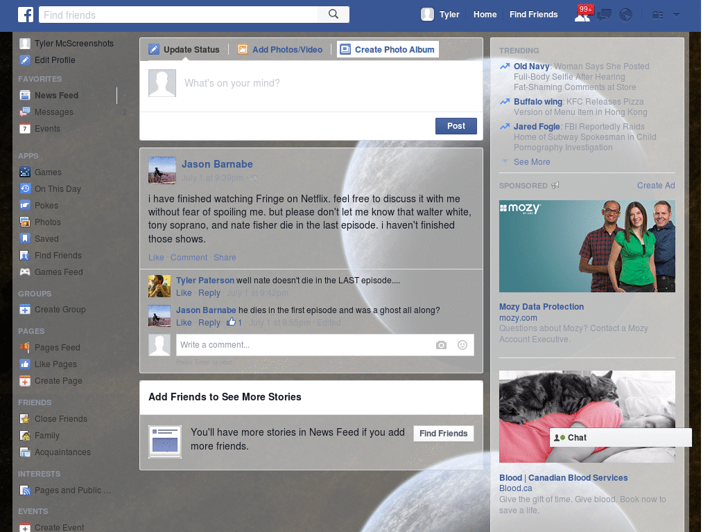Click the News Feed sidebar icon

[x=25, y=96]
